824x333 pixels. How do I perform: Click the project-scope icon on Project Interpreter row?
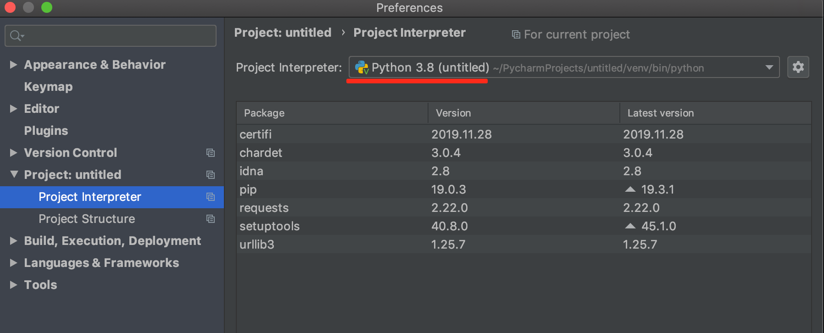coord(211,197)
